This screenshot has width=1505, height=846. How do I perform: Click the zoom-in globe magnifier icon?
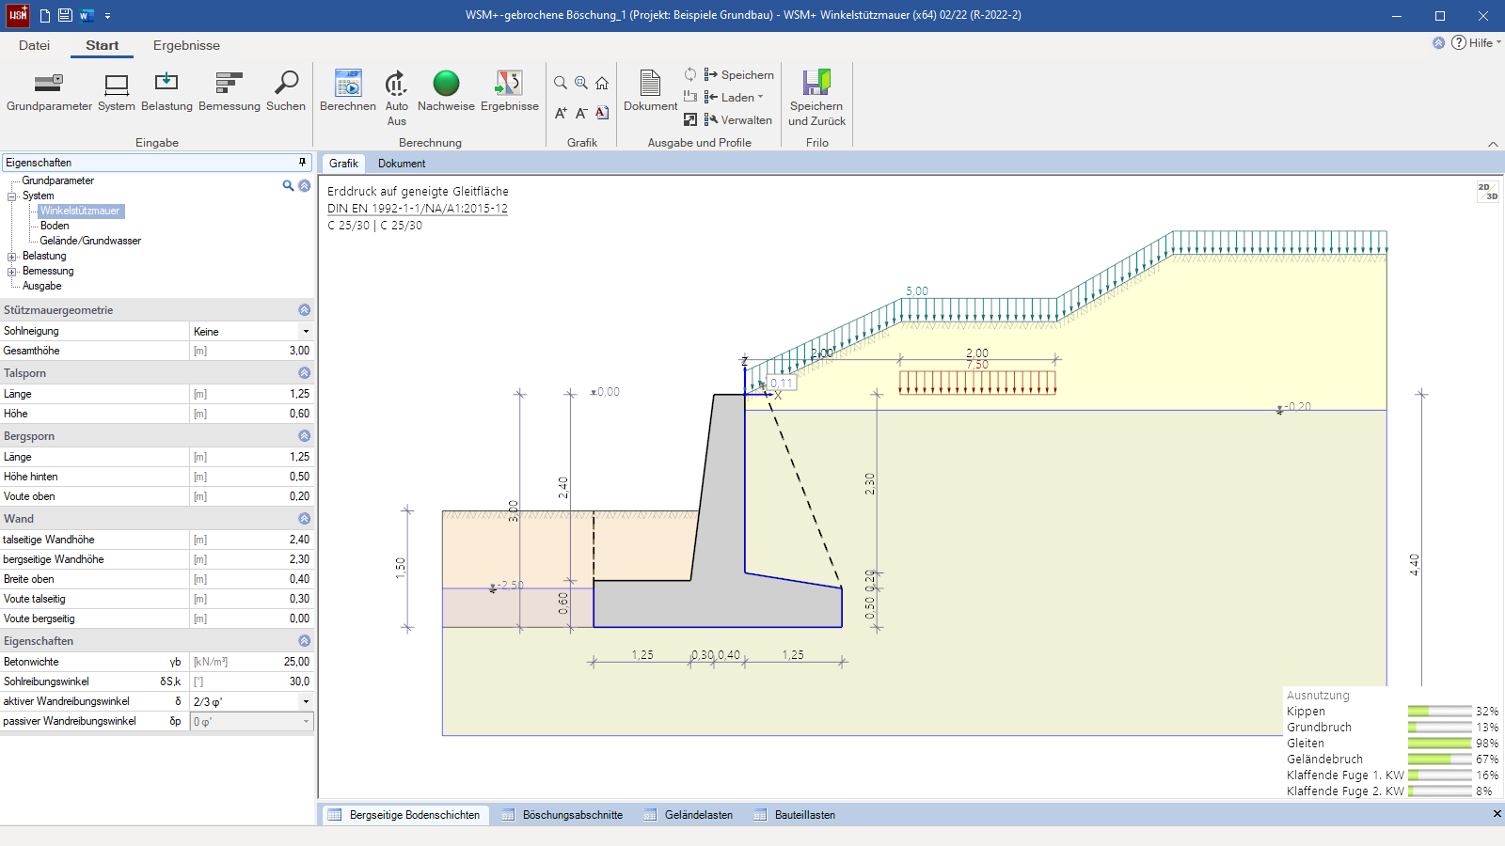581,83
